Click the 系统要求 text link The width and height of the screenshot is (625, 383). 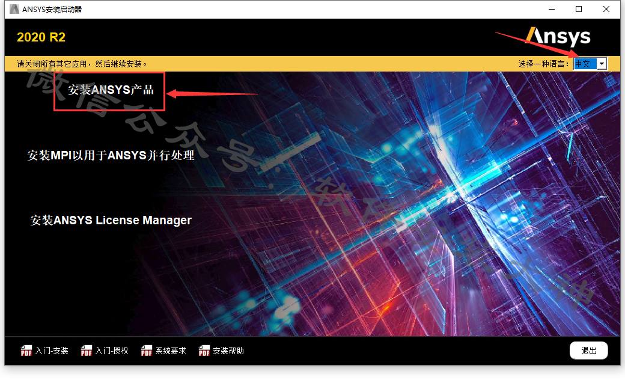coord(171,351)
